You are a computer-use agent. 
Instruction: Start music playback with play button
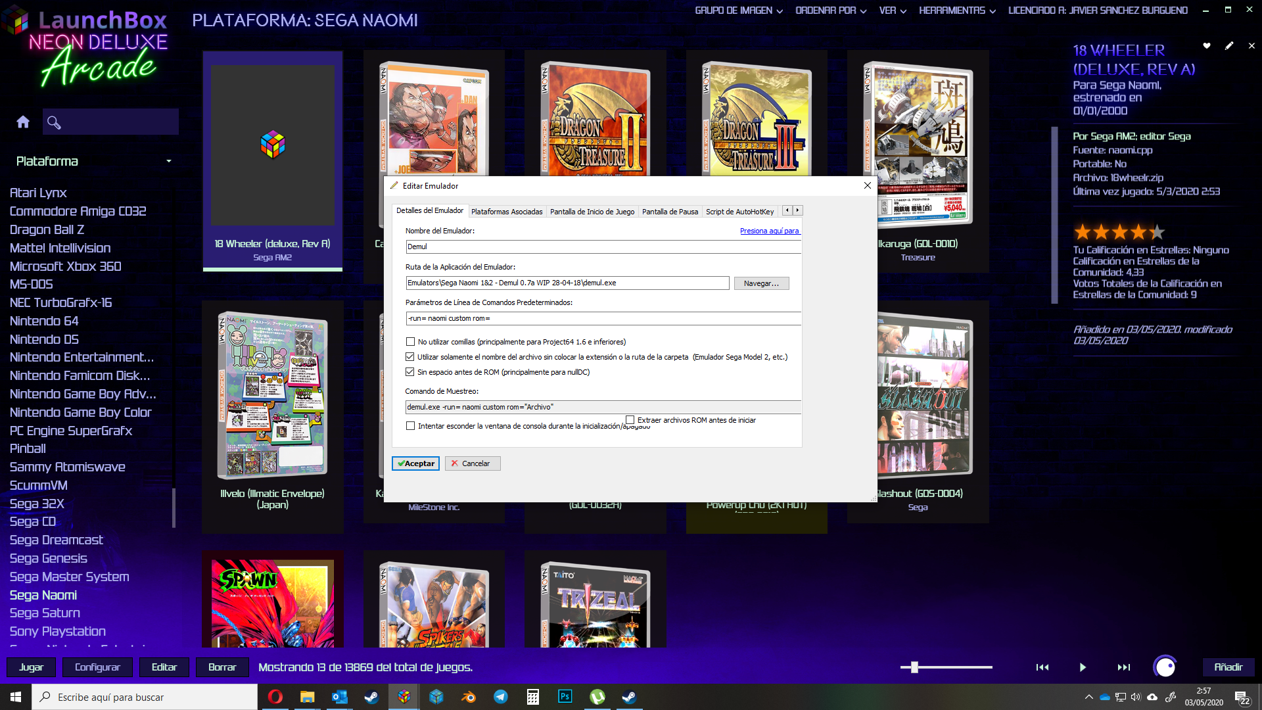[1083, 667]
